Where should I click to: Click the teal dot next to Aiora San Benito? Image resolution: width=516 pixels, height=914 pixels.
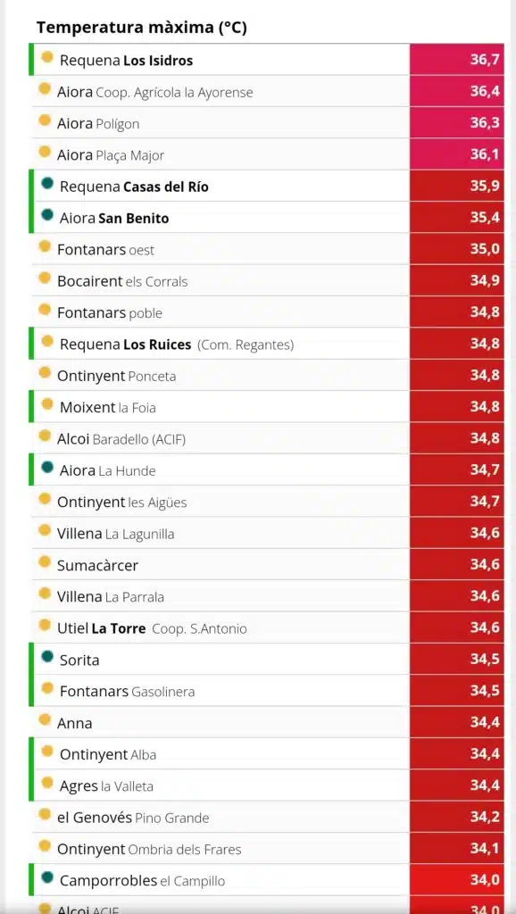(47, 216)
